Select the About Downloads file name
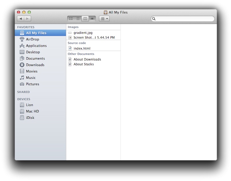 (87, 59)
